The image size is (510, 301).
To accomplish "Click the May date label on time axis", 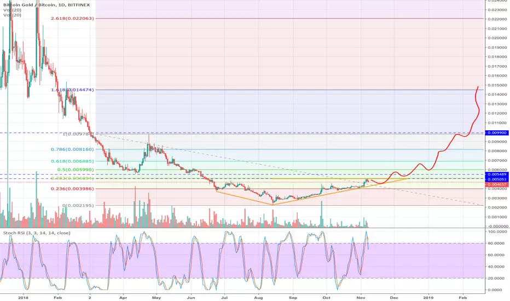I will point(157,298).
